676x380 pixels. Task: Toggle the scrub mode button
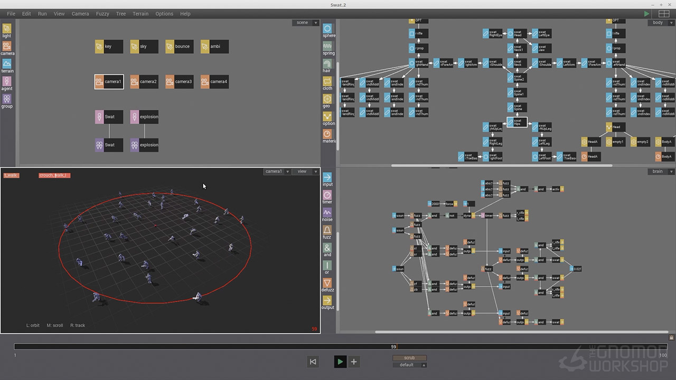pyautogui.click(x=409, y=358)
